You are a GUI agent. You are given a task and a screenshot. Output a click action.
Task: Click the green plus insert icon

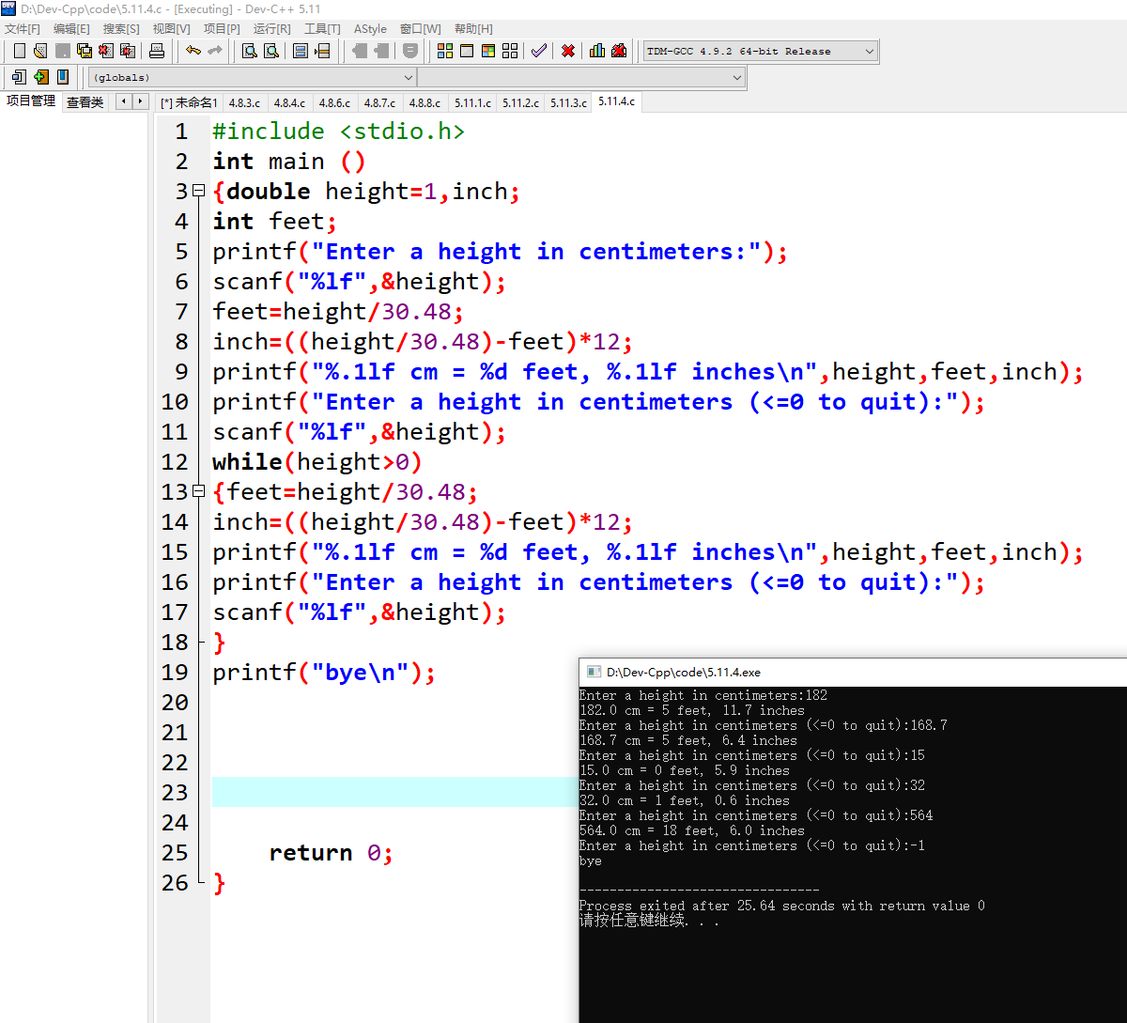point(40,77)
